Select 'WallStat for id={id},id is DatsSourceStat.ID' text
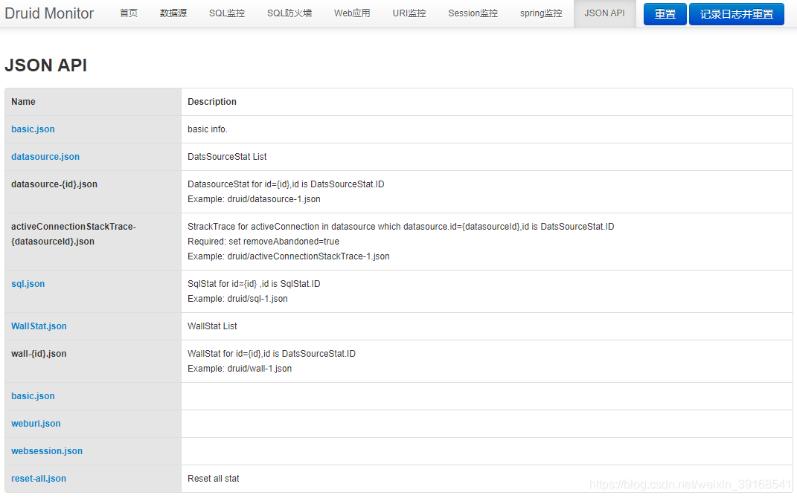This screenshot has width=797, height=498. (x=272, y=353)
